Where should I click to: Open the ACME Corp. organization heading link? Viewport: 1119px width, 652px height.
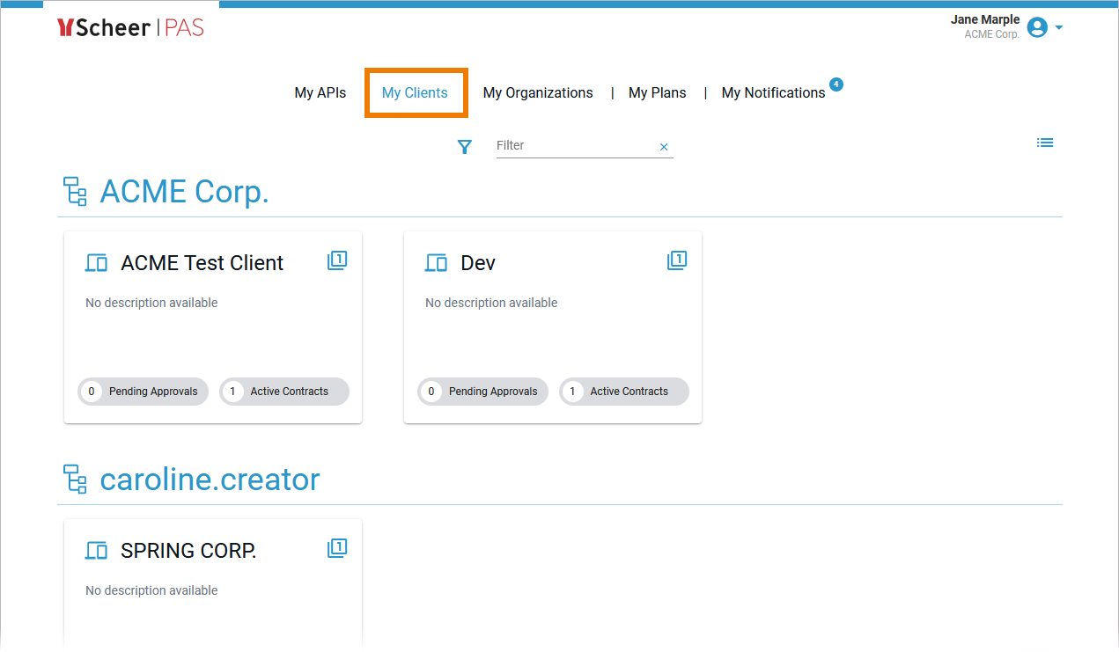184,192
